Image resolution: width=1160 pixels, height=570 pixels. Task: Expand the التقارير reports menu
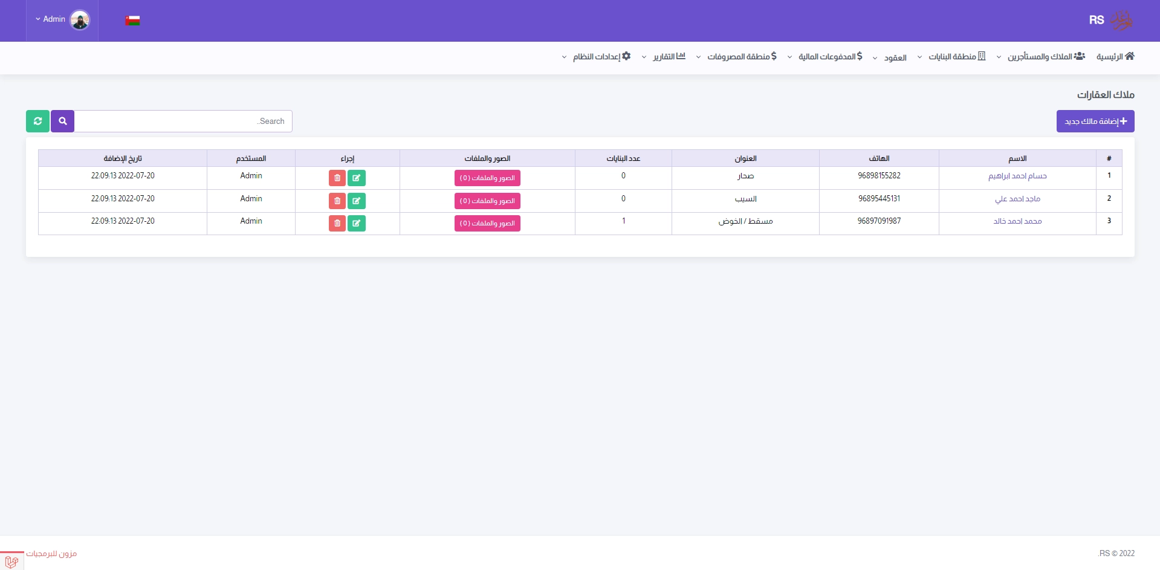[664, 56]
